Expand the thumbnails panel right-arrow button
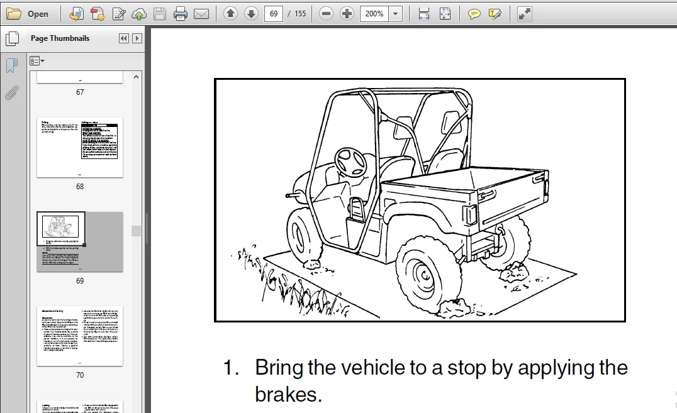The image size is (677, 413). [x=137, y=38]
